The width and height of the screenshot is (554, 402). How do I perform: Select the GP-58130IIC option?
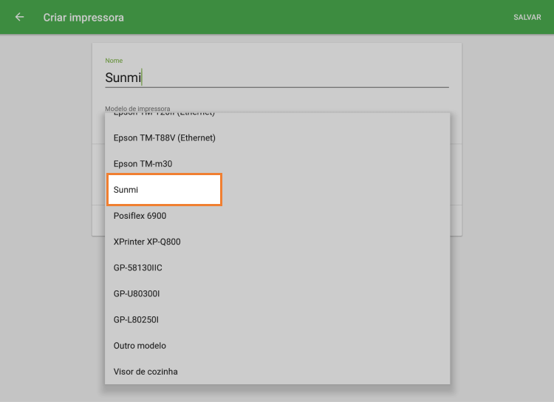137,268
